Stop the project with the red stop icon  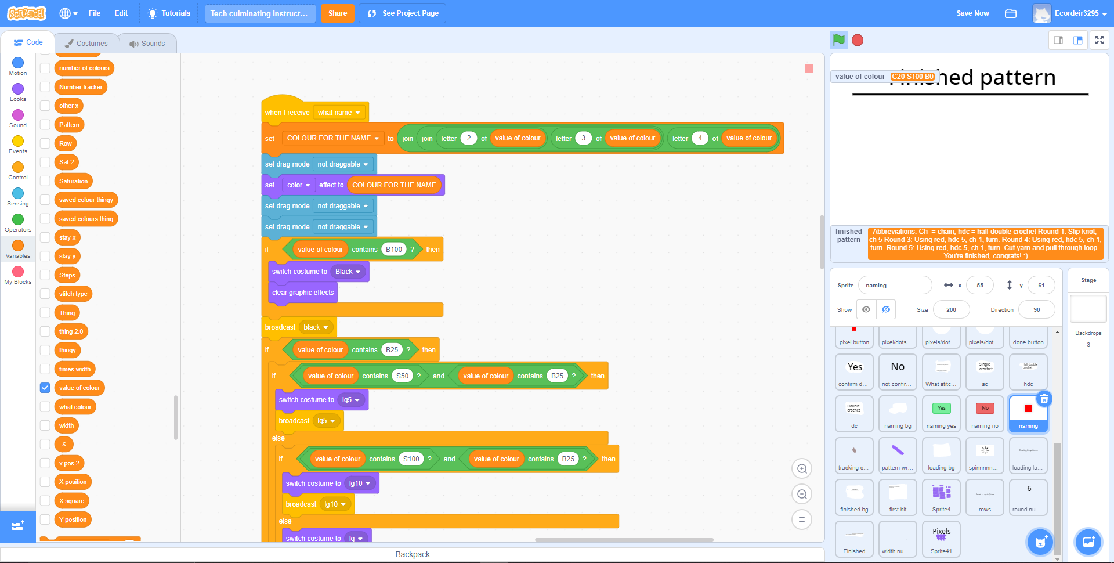point(858,40)
